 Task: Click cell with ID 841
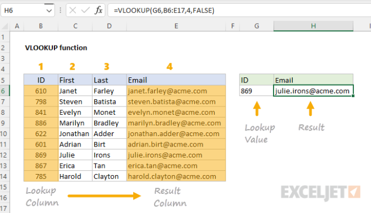point(41,113)
